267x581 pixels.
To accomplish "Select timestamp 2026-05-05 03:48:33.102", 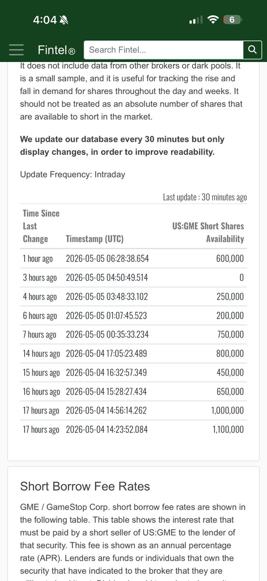I will coord(107,297).
